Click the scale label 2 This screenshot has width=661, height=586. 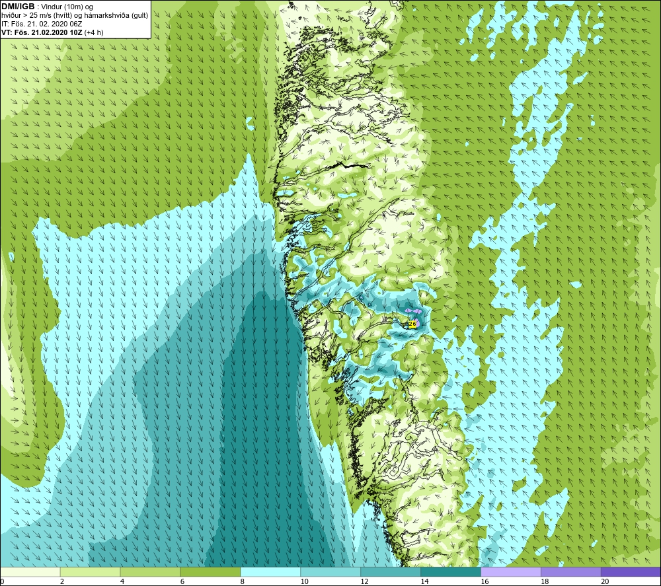62,581
